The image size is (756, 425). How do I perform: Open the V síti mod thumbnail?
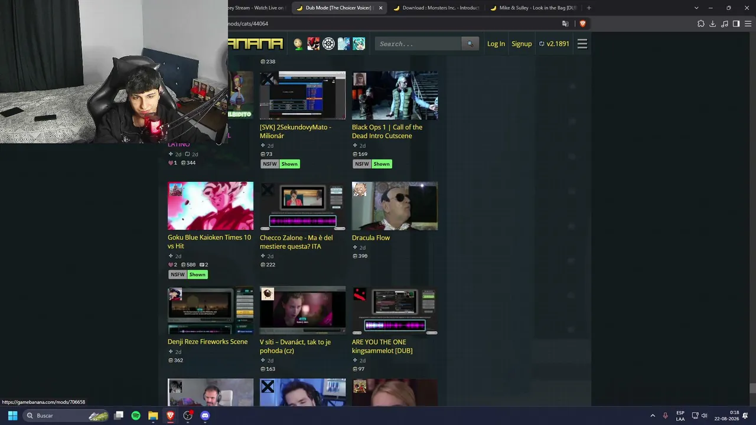303,310
